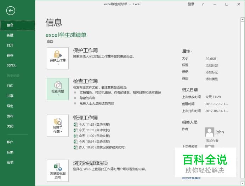This screenshot has width=245, height=186.
Task: Open 选项 in the sidebar
Action: pyautogui.click(x=17, y=162)
